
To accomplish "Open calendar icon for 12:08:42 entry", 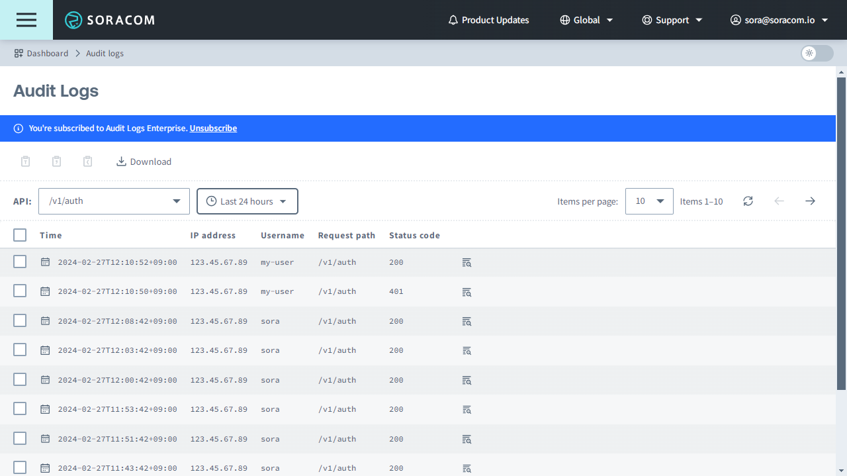I will [x=45, y=321].
